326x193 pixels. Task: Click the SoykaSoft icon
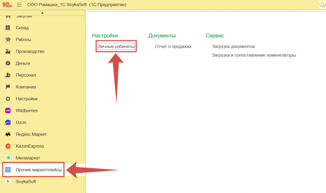pyautogui.click(x=8, y=182)
